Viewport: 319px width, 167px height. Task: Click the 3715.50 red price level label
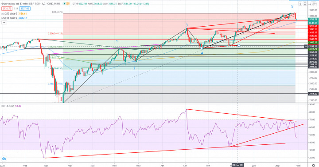313,26
